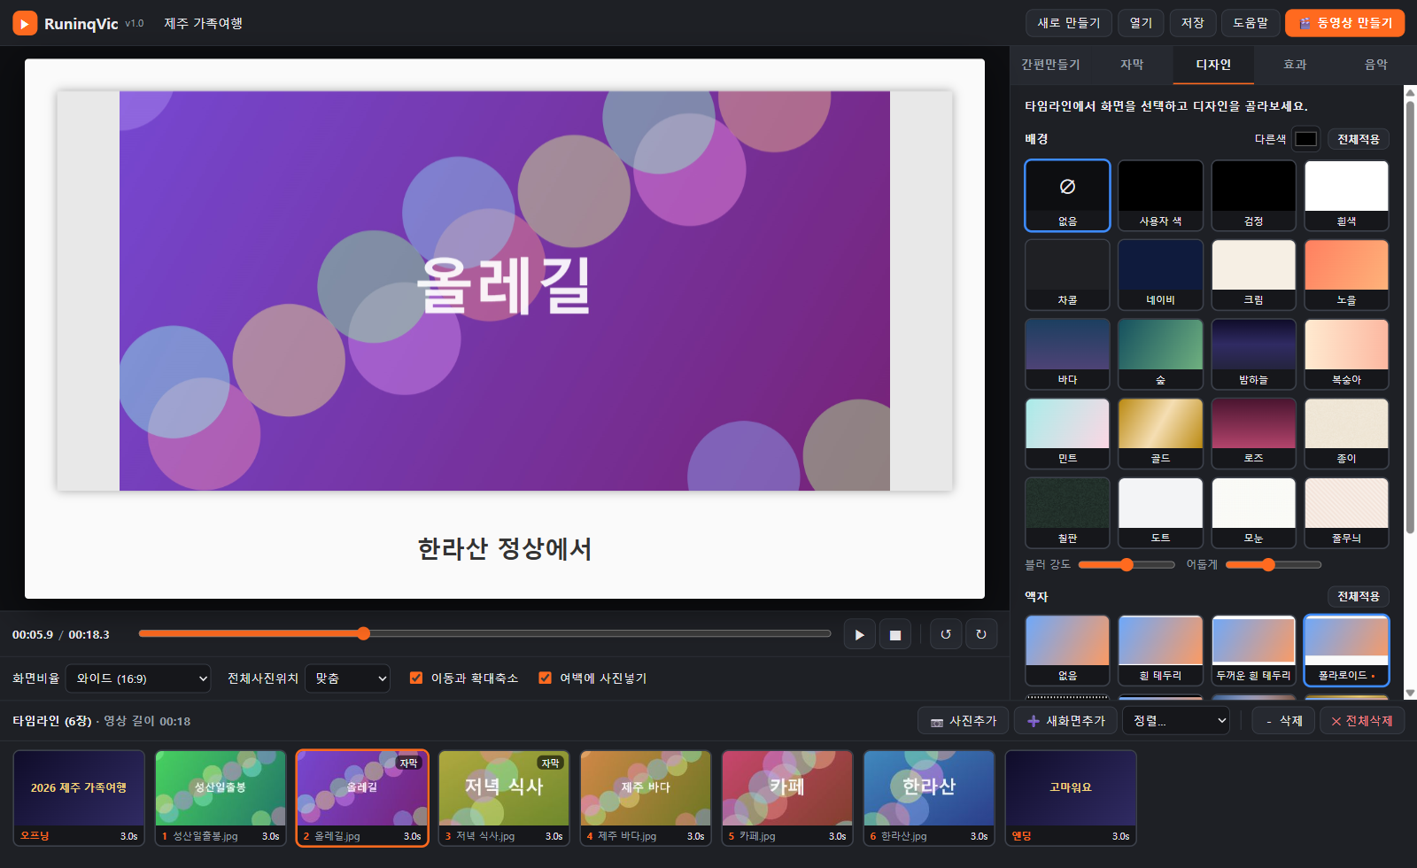
Task: Toggle 여백에 사진넣기 checkbox
Action: [546, 678]
